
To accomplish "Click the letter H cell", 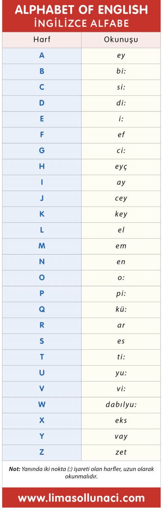I will [42, 167].
